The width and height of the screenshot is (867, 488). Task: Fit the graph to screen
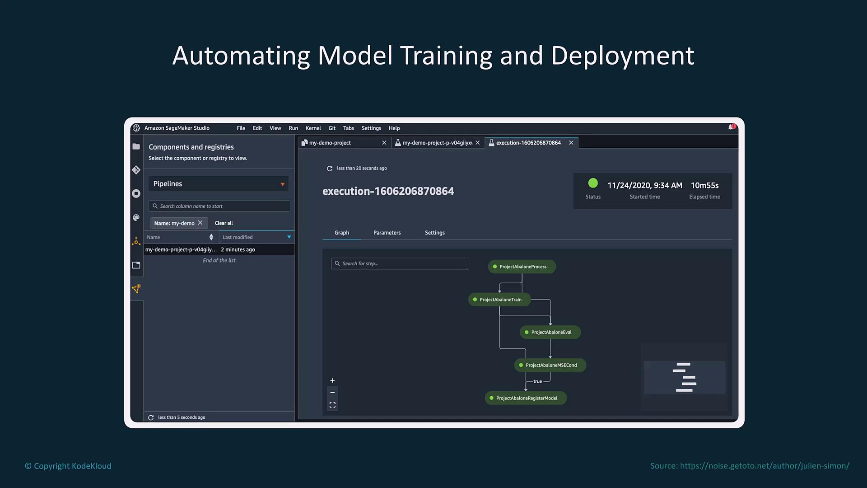point(332,405)
